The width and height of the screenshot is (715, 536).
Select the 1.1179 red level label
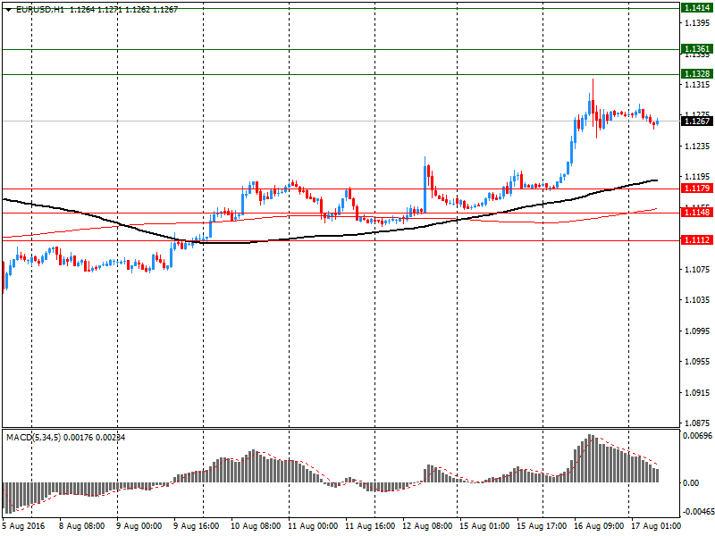[x=697, y=188]
